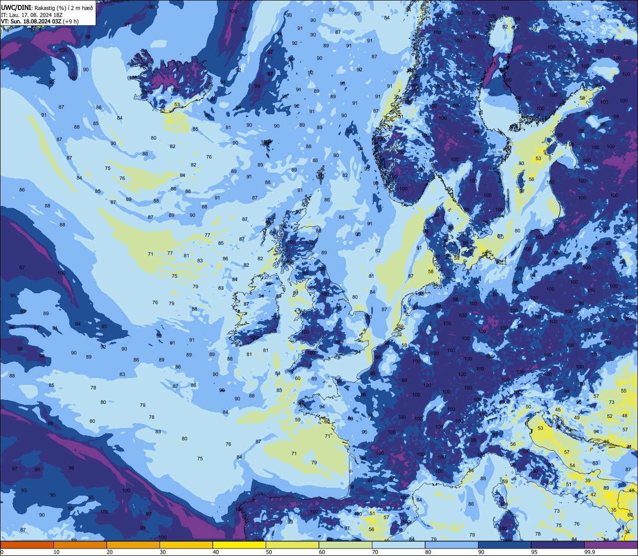Select the "10" label on the legend scale bar
The image size is (638, 556).
pyautogui.click(x=57, y=552)
